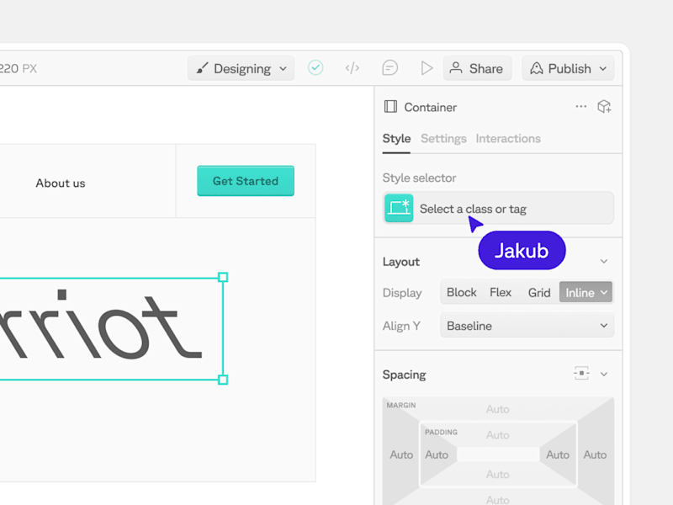
Task: Click the canvas width PX value
Action: [19, 69]
